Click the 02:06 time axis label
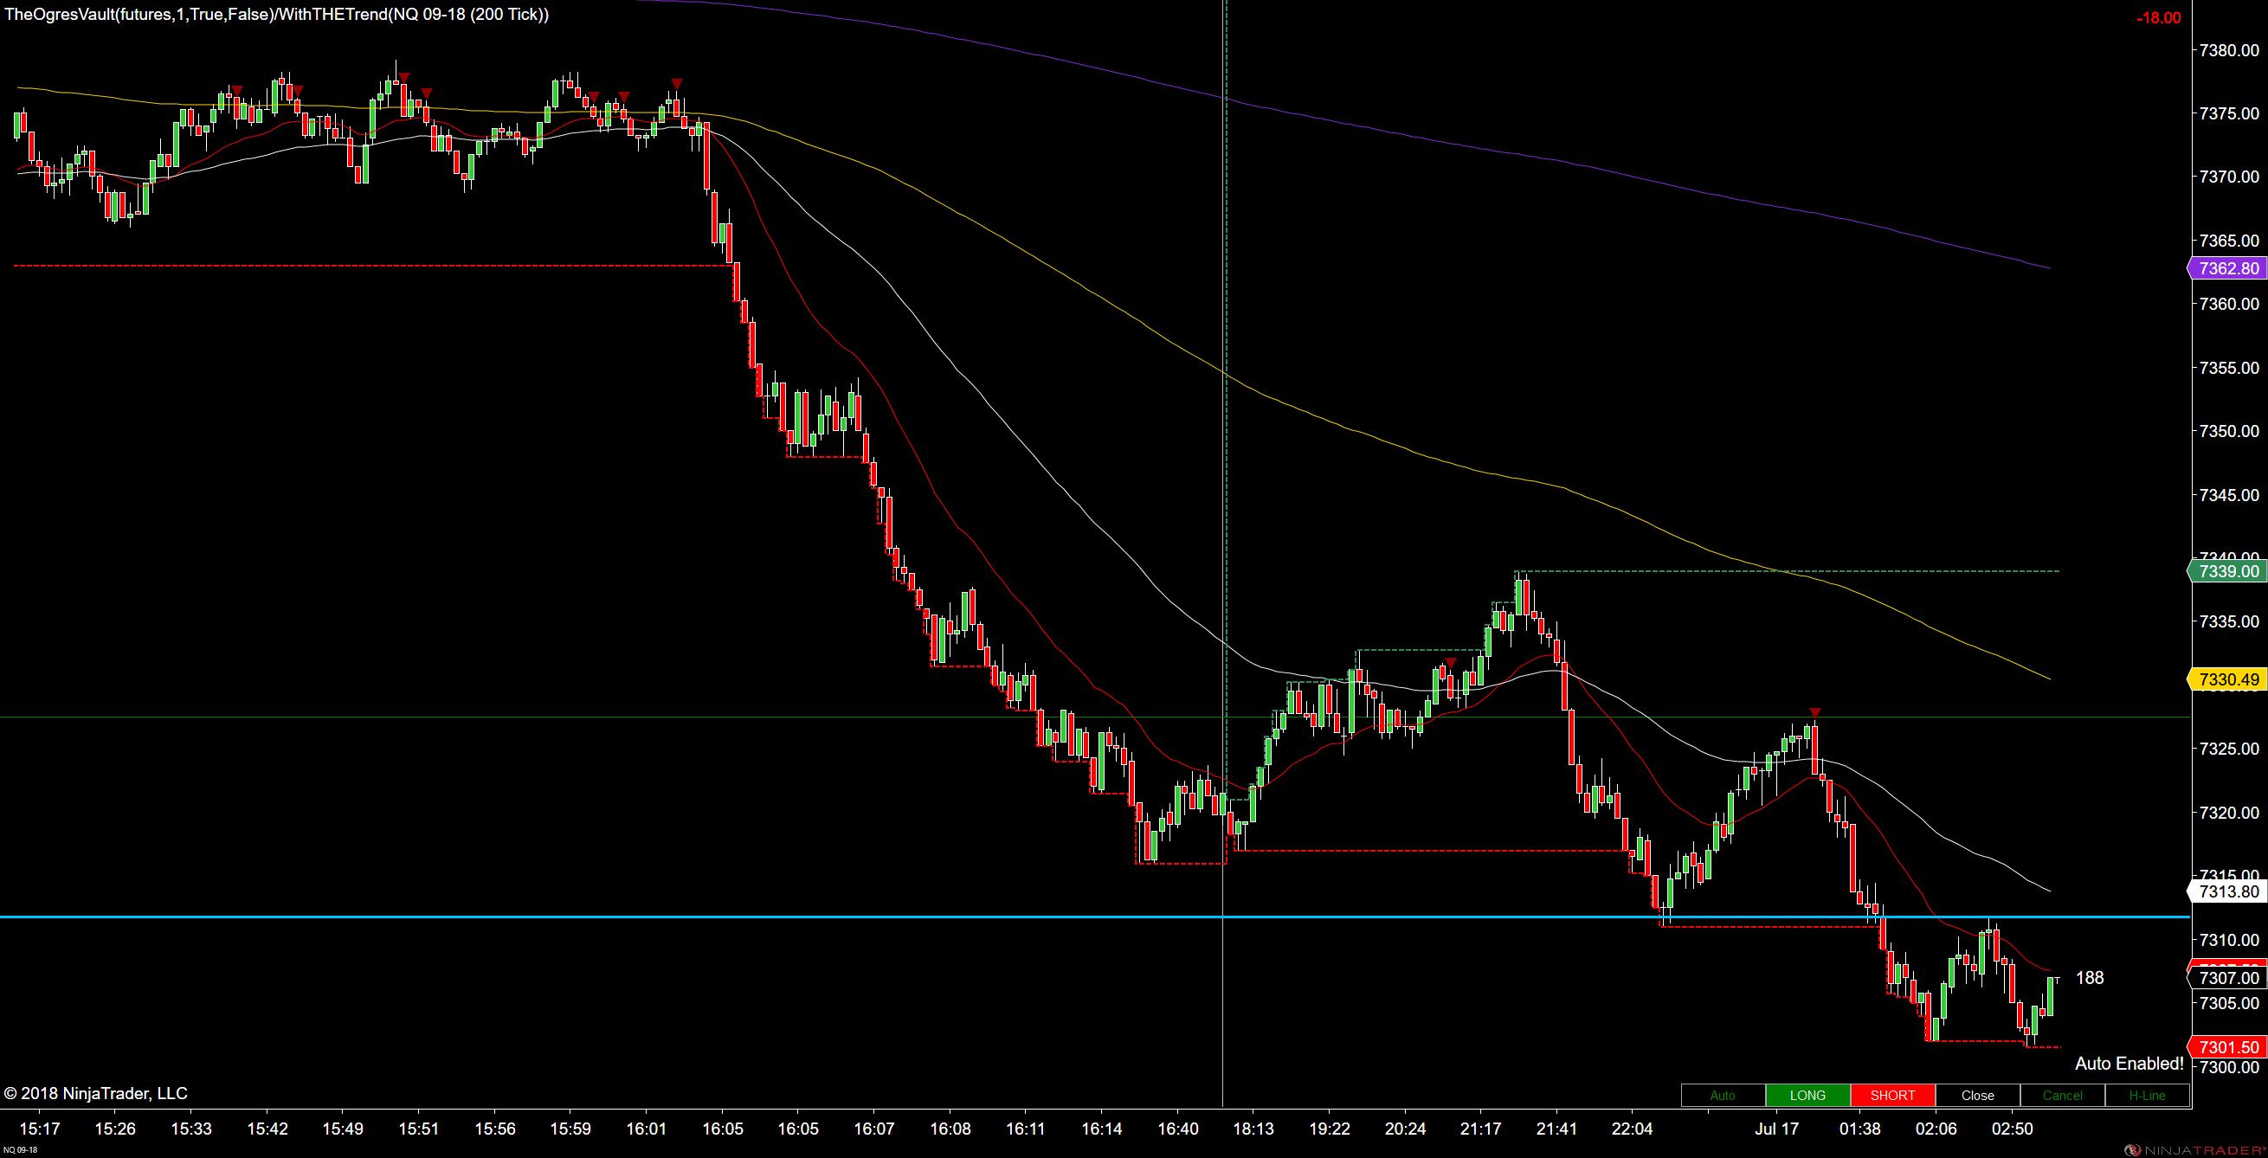 tap(1936, 1129)
